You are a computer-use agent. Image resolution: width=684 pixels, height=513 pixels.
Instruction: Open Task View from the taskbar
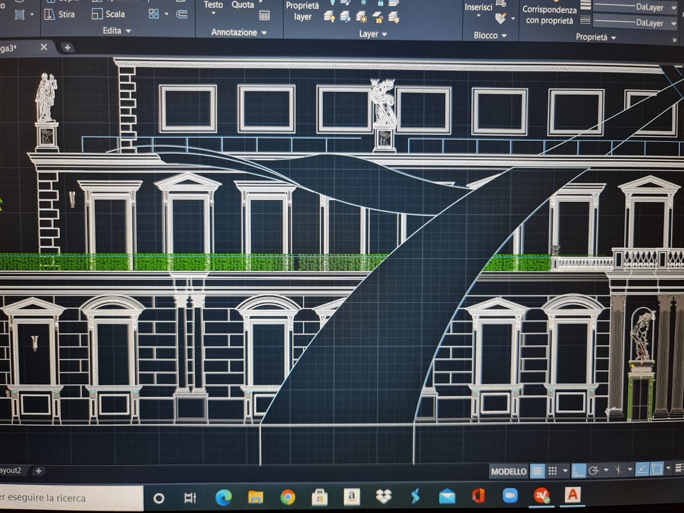point(190,498)
